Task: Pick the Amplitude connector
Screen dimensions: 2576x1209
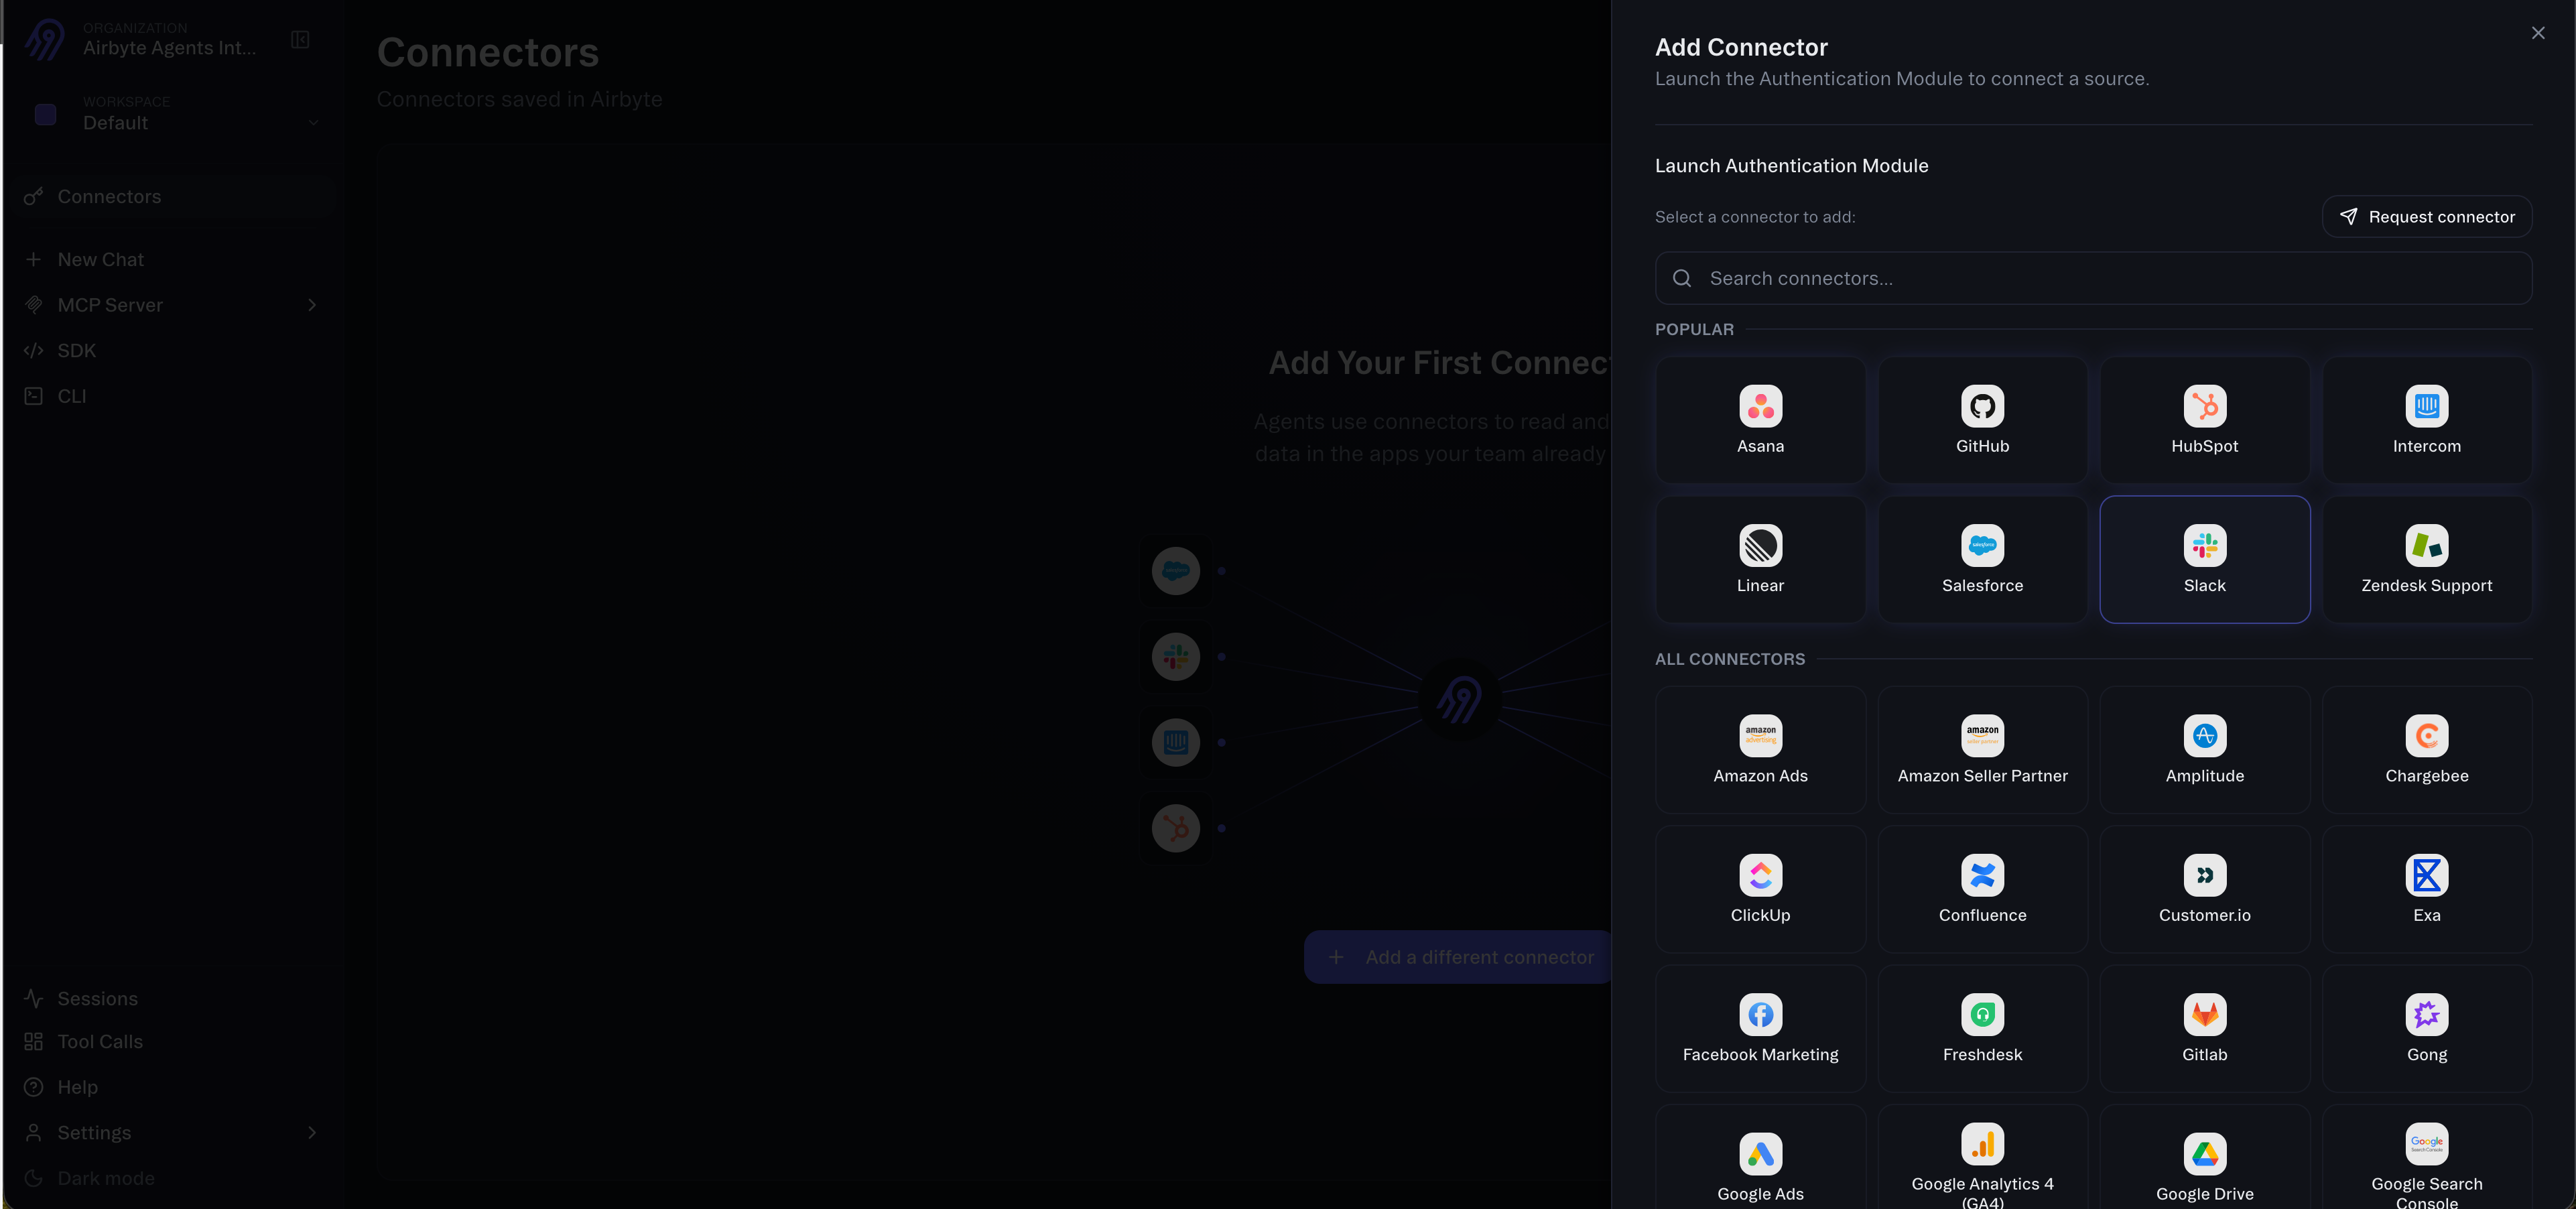Action: [2204, 750]
